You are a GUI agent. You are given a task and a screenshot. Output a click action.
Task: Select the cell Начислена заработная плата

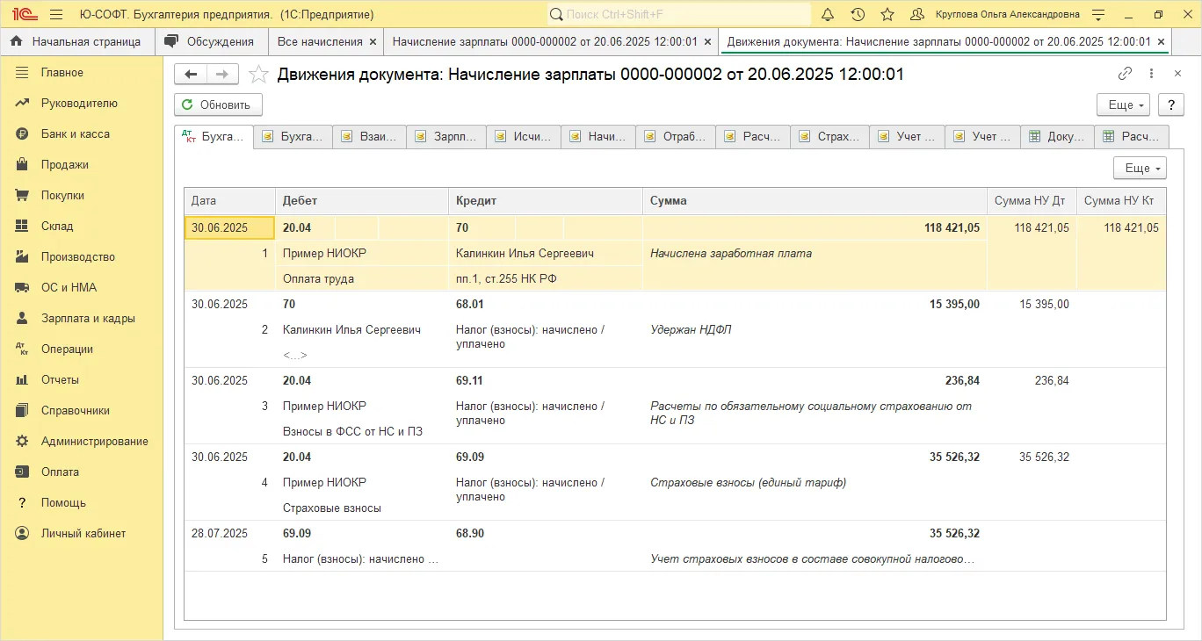point(815,253)
